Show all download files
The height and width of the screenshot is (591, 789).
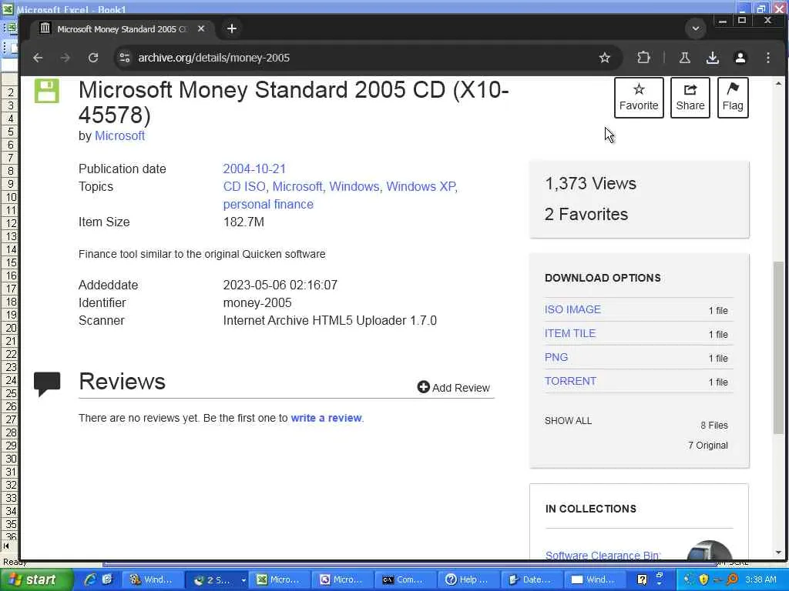(x=568, y=421)
